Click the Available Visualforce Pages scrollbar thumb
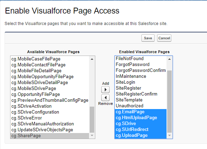 (92, 119)
